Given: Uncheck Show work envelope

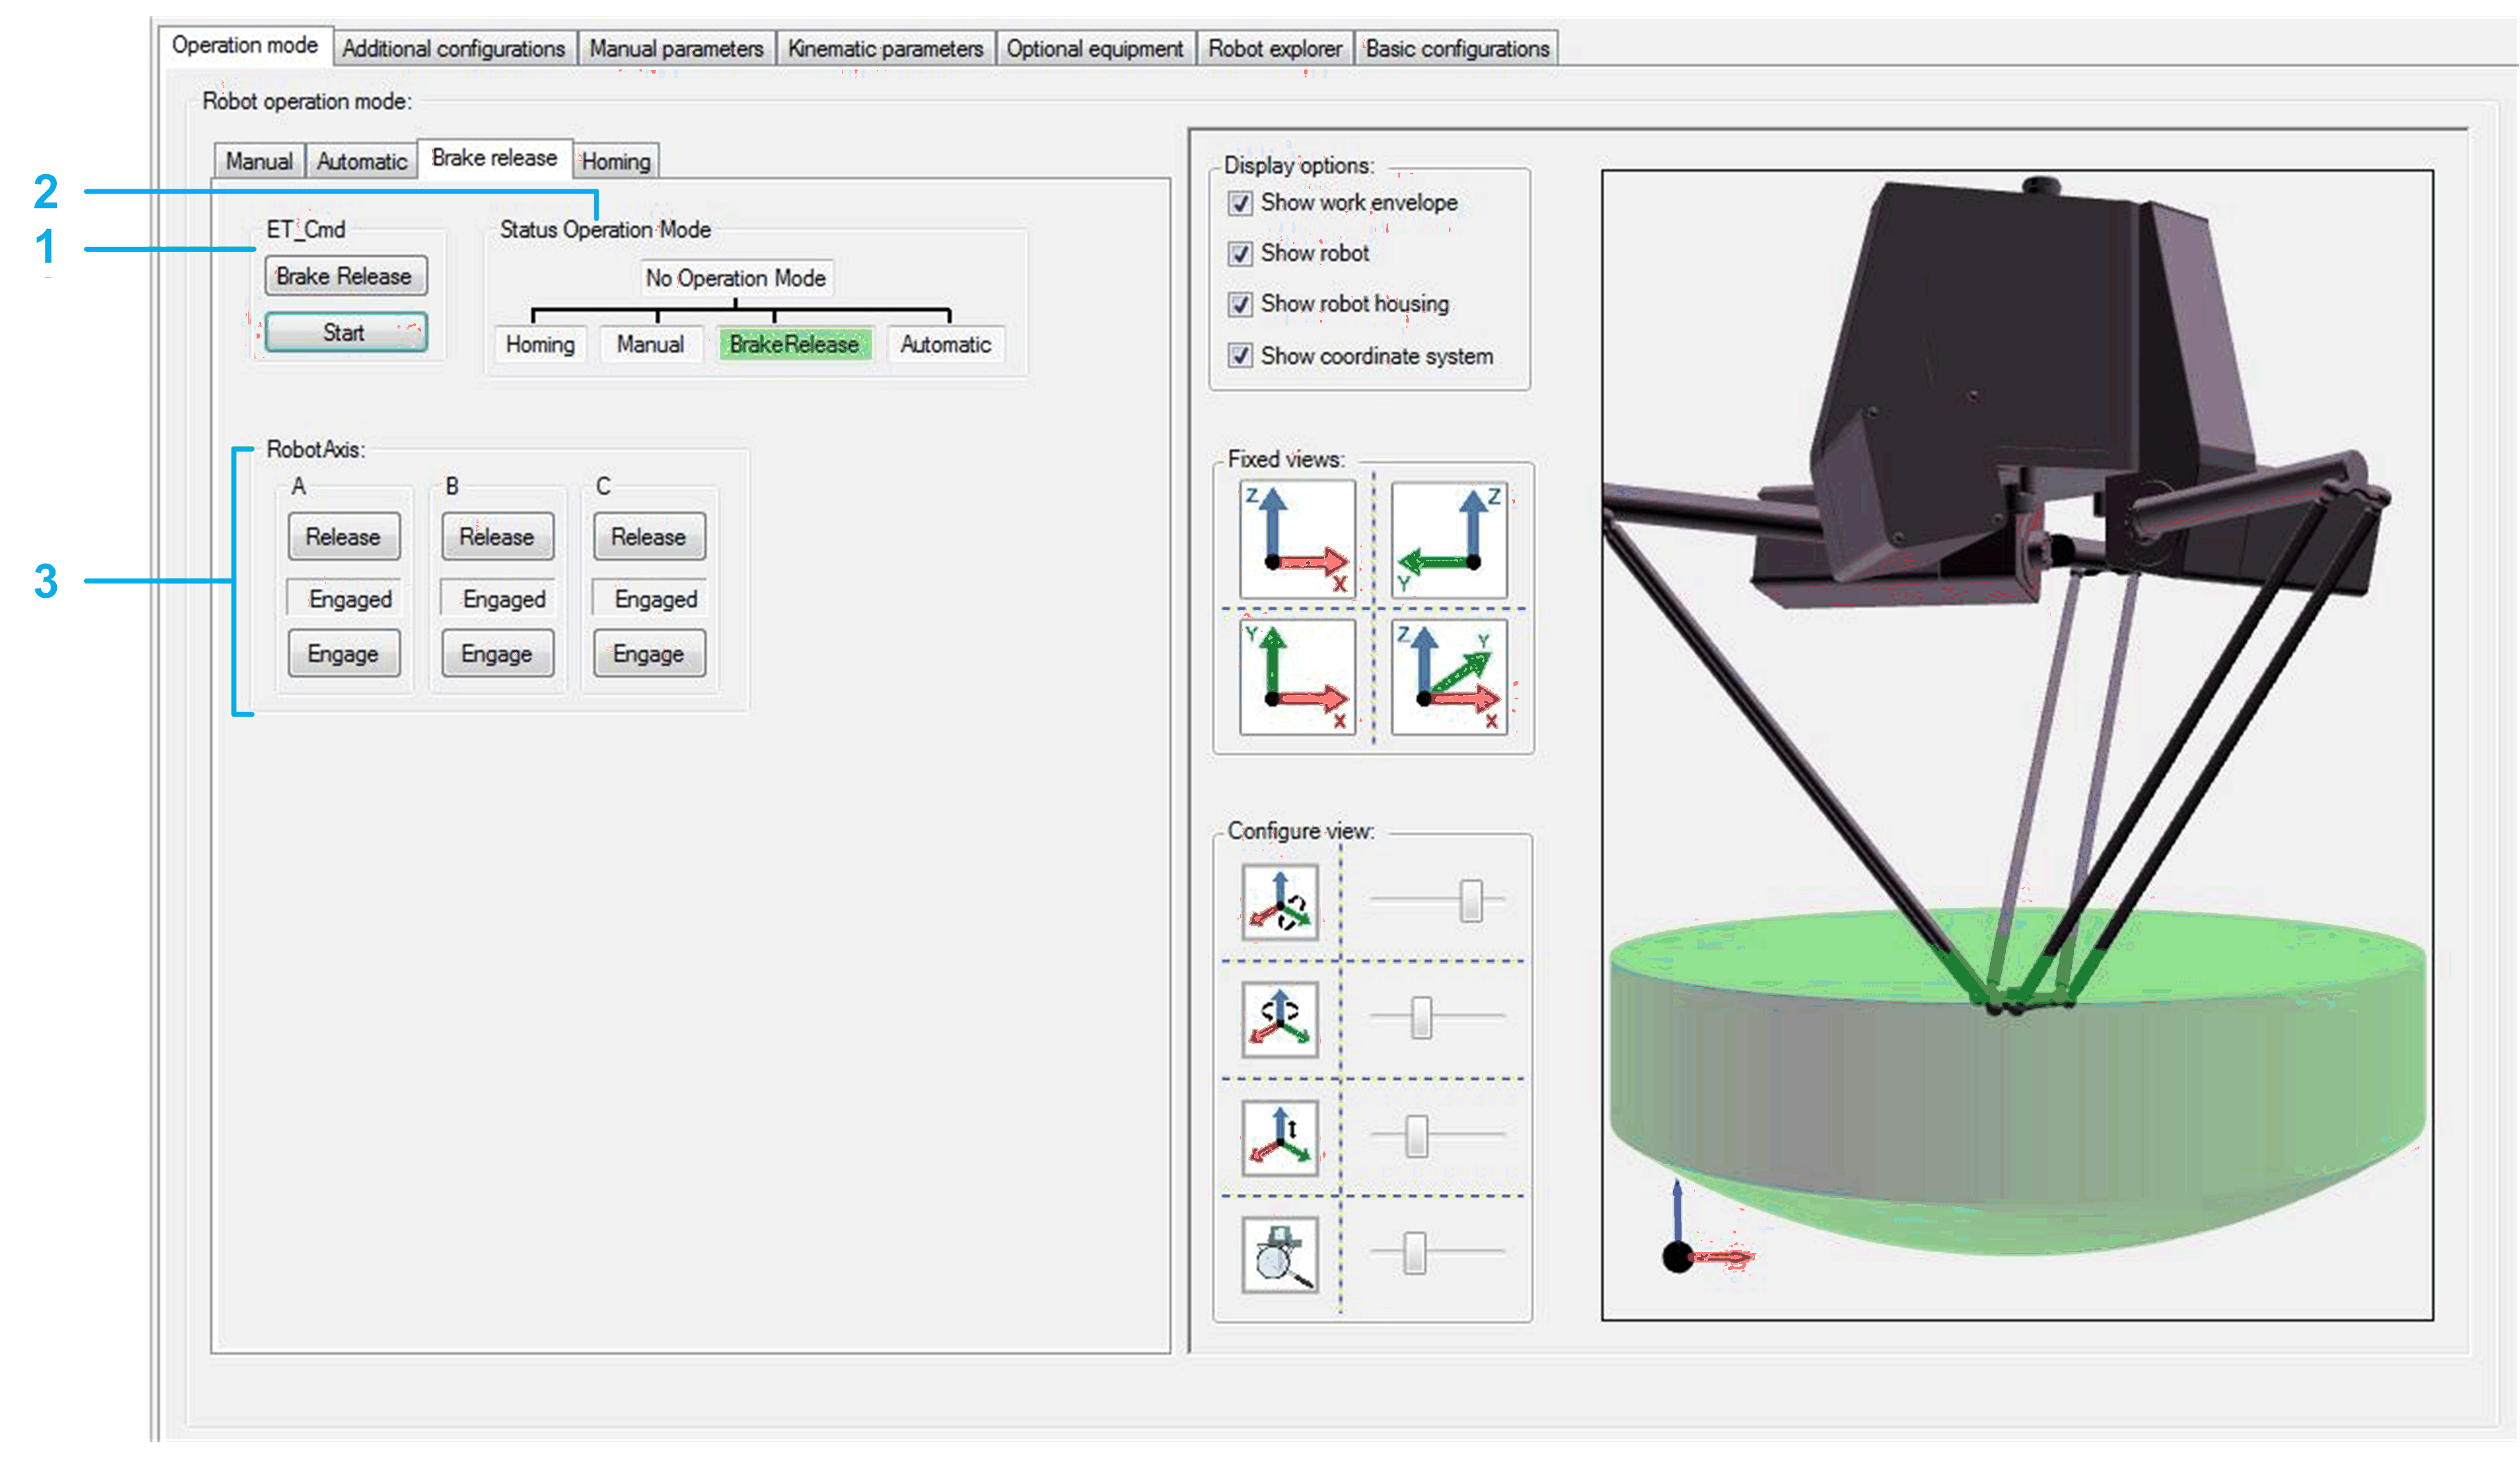Looking at the screenshot, I should [x=1240, y=203].
